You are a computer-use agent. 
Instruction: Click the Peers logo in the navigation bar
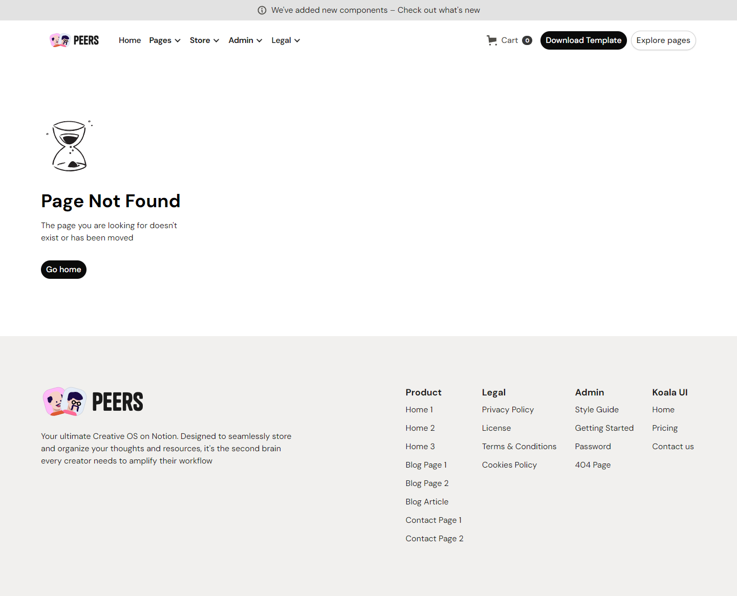(74, 40)
